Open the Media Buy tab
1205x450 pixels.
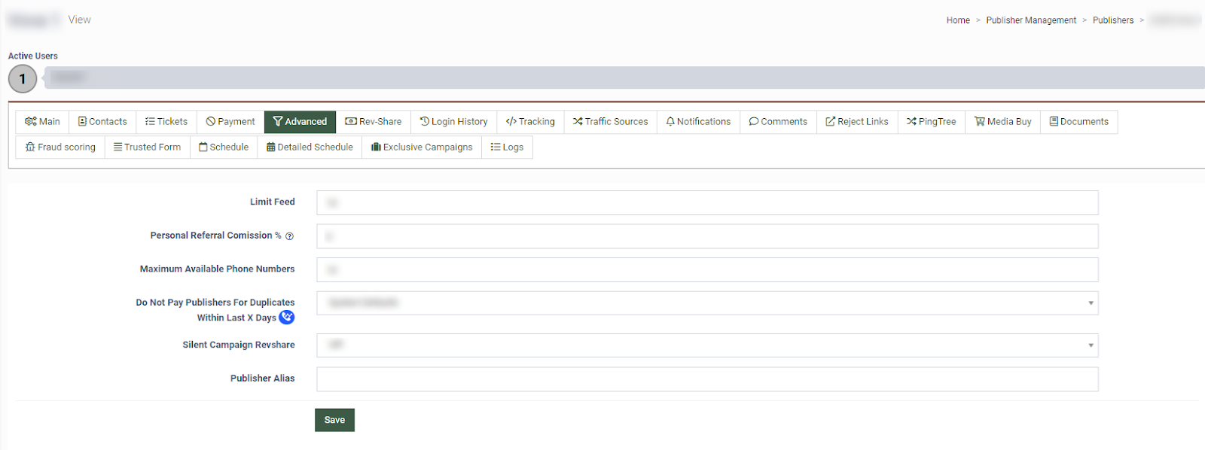coord(1002,122)
